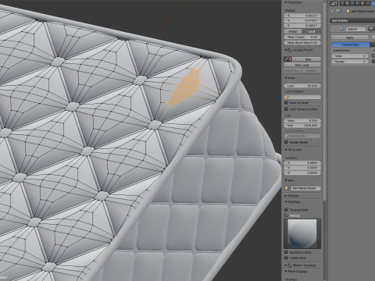375x281 pixels.
Task: Toggle the Motion Tracking checkbox
Action: tap(290, 265)
